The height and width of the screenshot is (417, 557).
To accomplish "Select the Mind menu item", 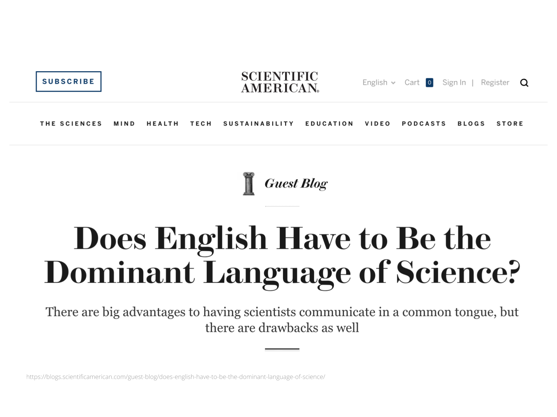I will 124,124.
